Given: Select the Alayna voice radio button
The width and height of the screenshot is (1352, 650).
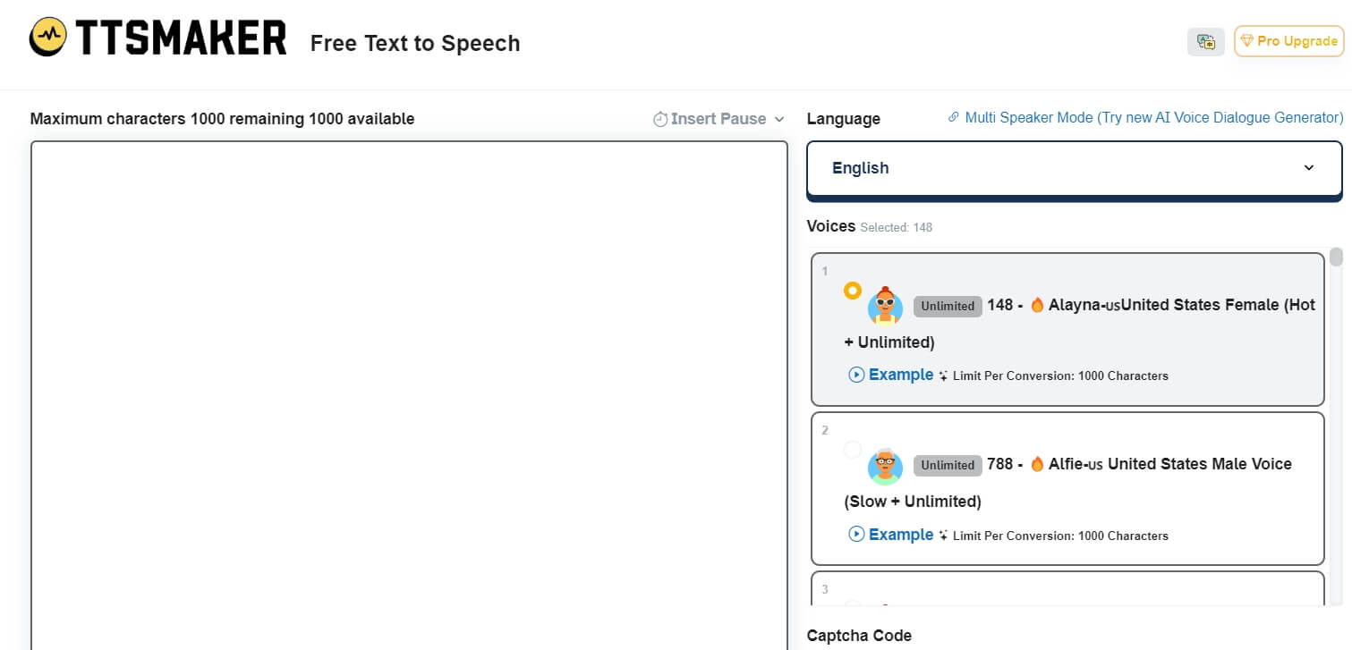Looking at the screenshot, I should point(853,291).
